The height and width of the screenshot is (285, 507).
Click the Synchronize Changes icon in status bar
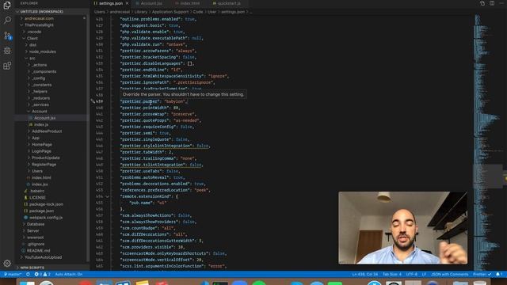coord(29,275)
